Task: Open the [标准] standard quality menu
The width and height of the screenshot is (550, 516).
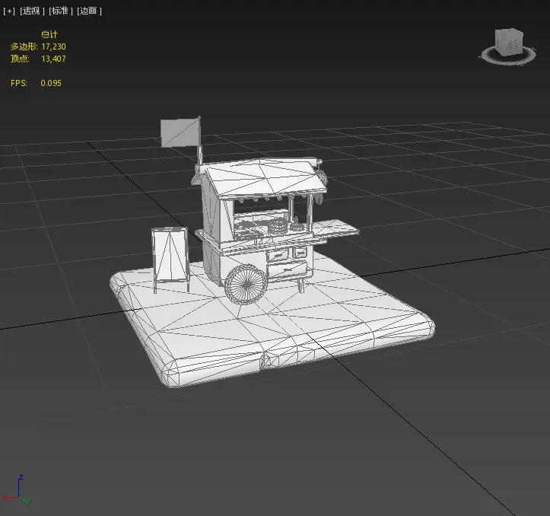Action: coord(60,11)
